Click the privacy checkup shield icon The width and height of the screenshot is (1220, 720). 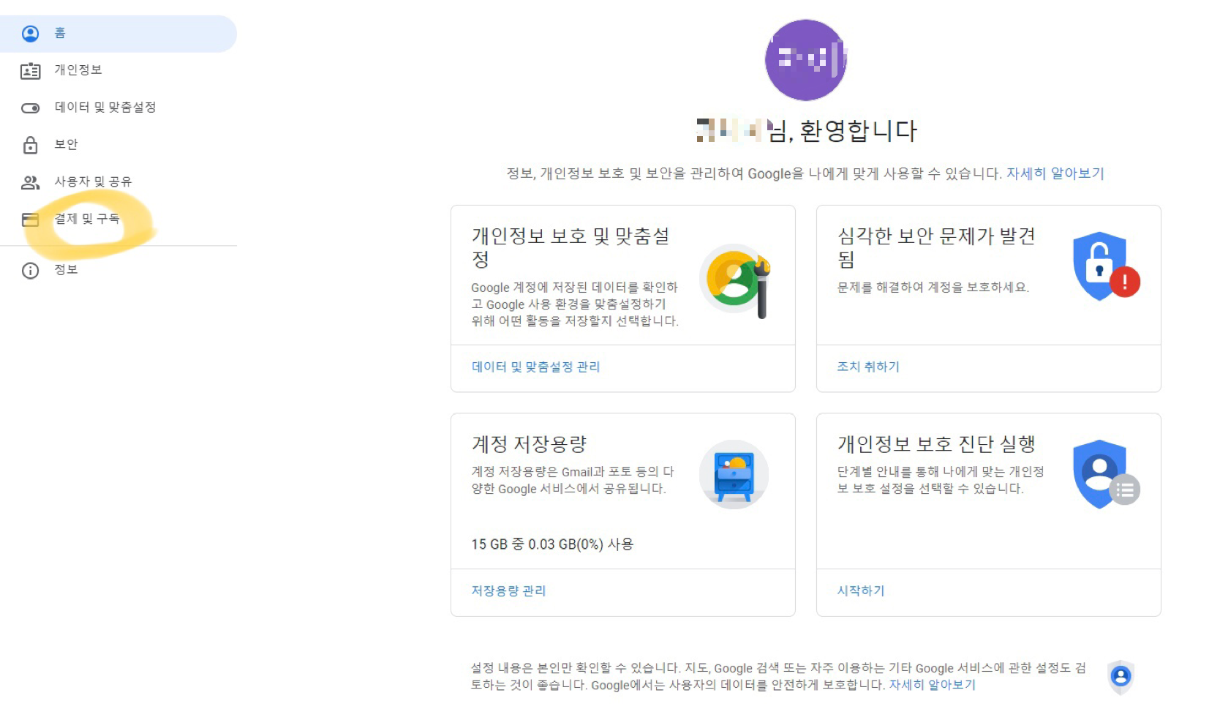click(x=1105, y=474)
